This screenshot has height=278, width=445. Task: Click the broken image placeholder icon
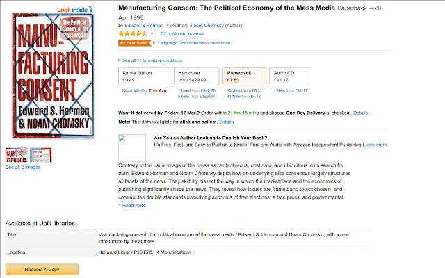point(132,148)
